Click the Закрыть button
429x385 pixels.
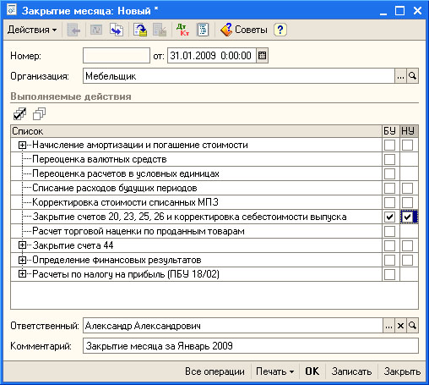[402, 371]
